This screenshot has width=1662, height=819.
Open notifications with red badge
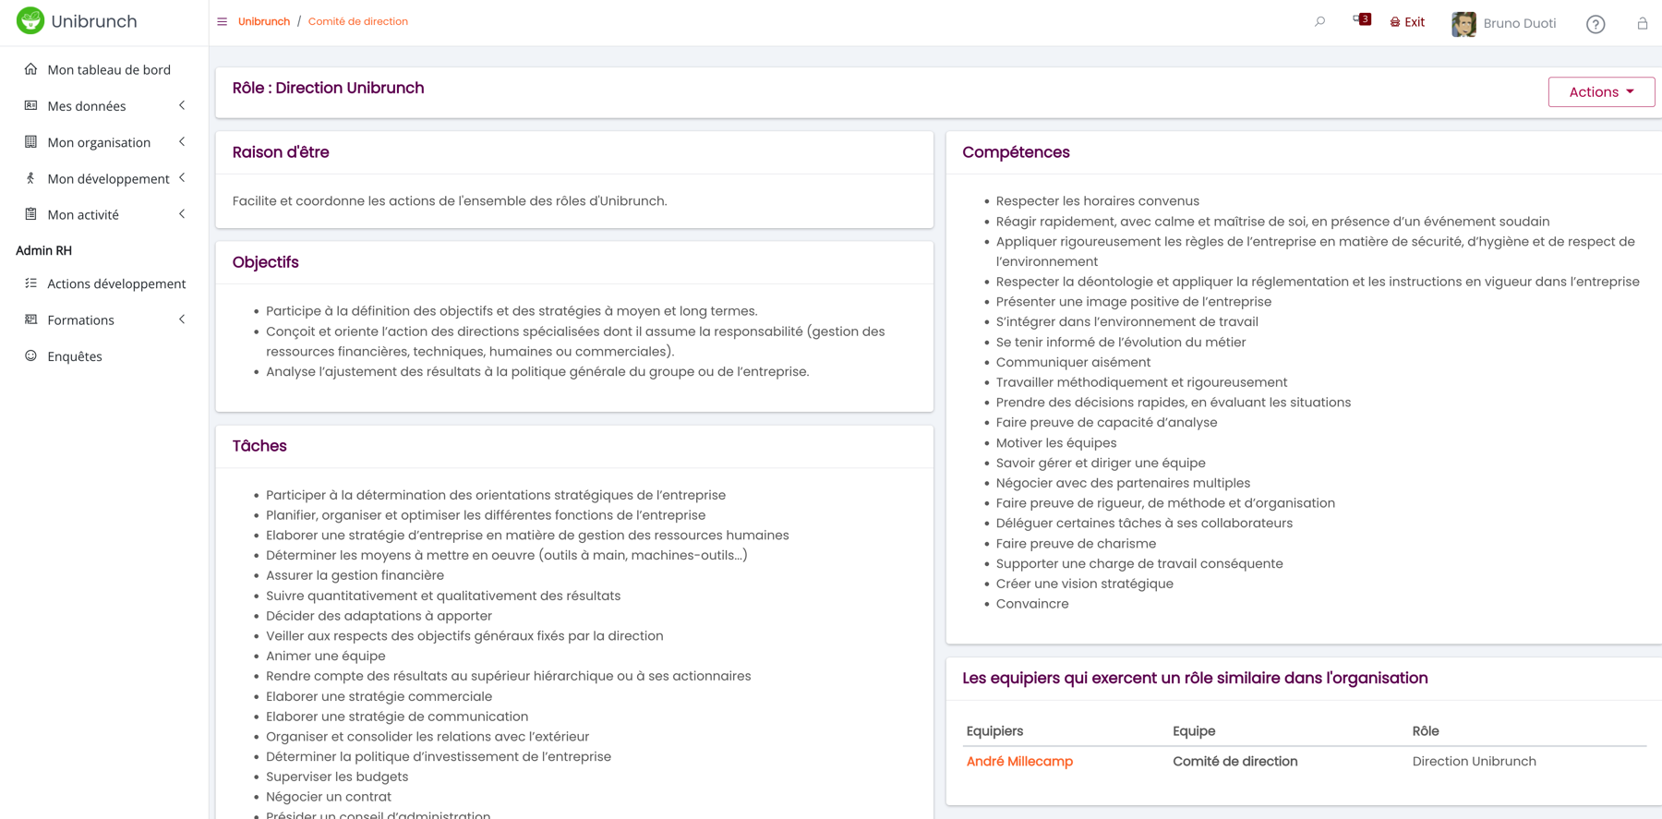coord(1361,19)
